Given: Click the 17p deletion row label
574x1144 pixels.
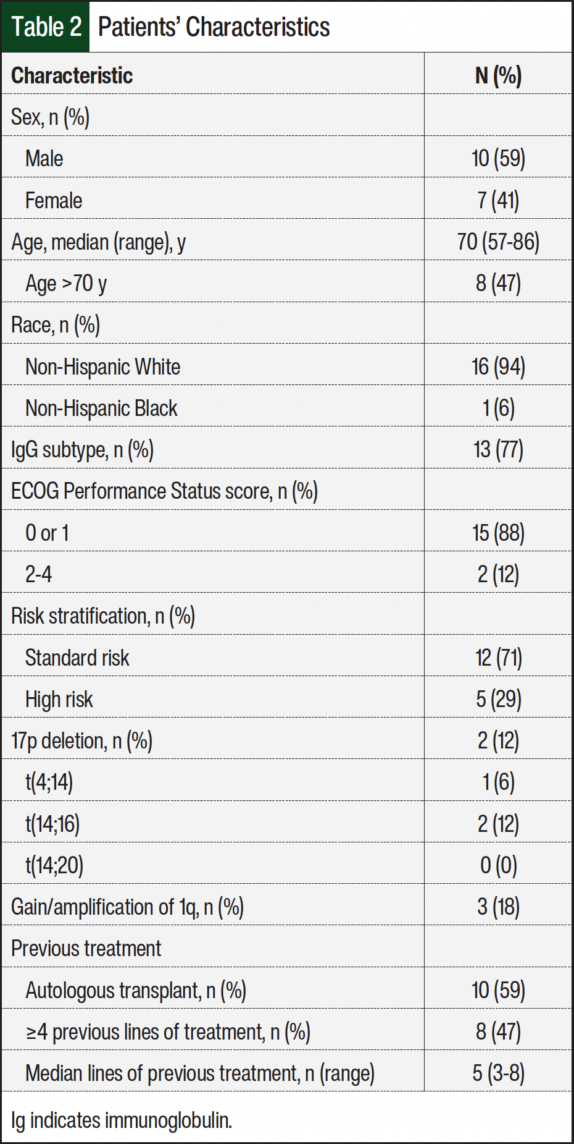Looking at the screenshot, I should click(81, 740).
